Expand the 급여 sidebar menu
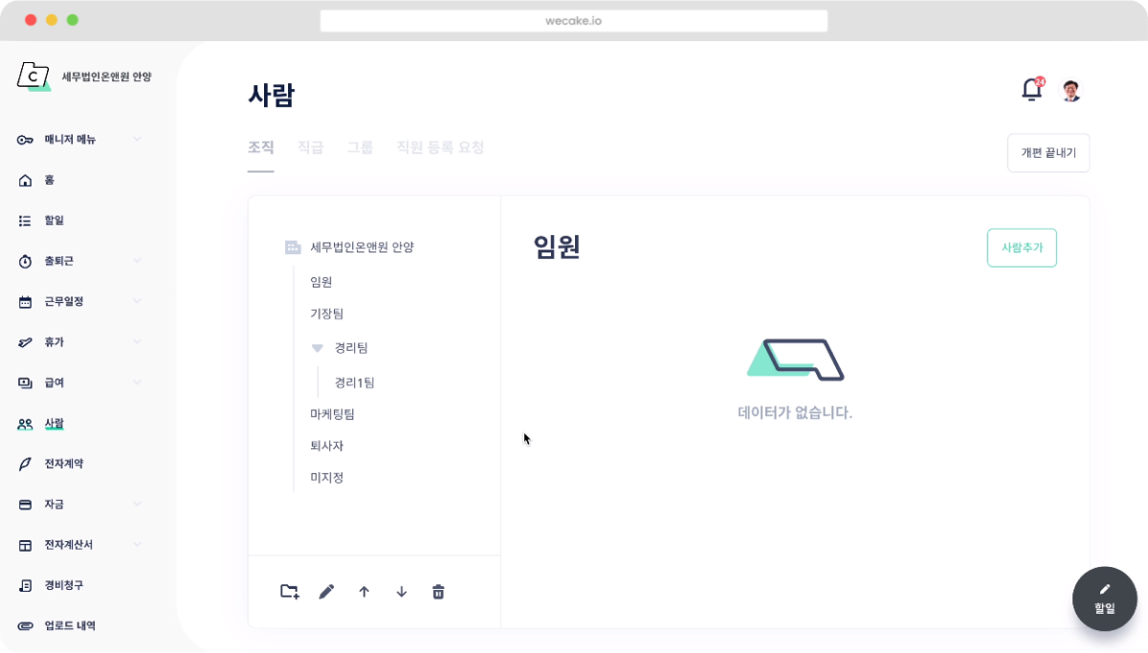This screenshot has width=1148, height=653. click(x=137, y=382)
